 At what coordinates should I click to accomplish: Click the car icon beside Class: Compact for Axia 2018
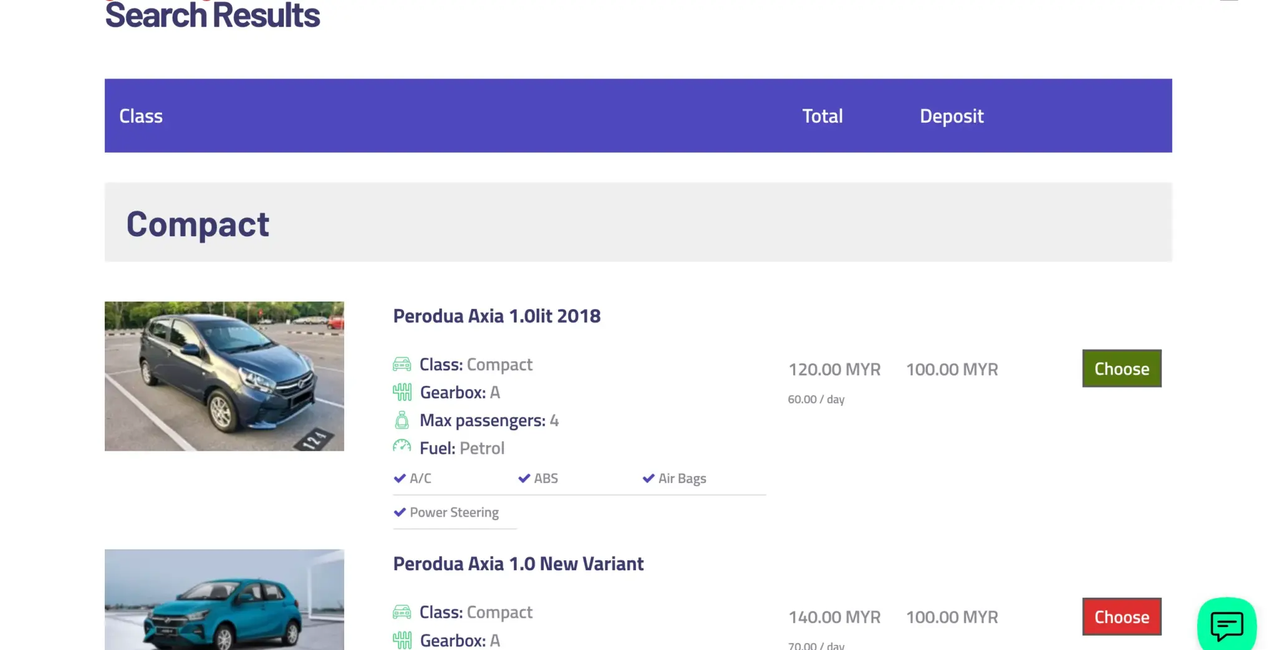click(x=402, y=365)
